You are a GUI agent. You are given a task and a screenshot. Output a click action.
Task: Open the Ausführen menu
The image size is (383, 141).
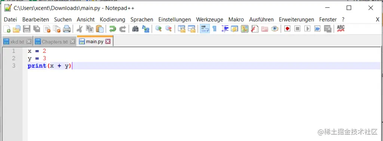point(261,19)
